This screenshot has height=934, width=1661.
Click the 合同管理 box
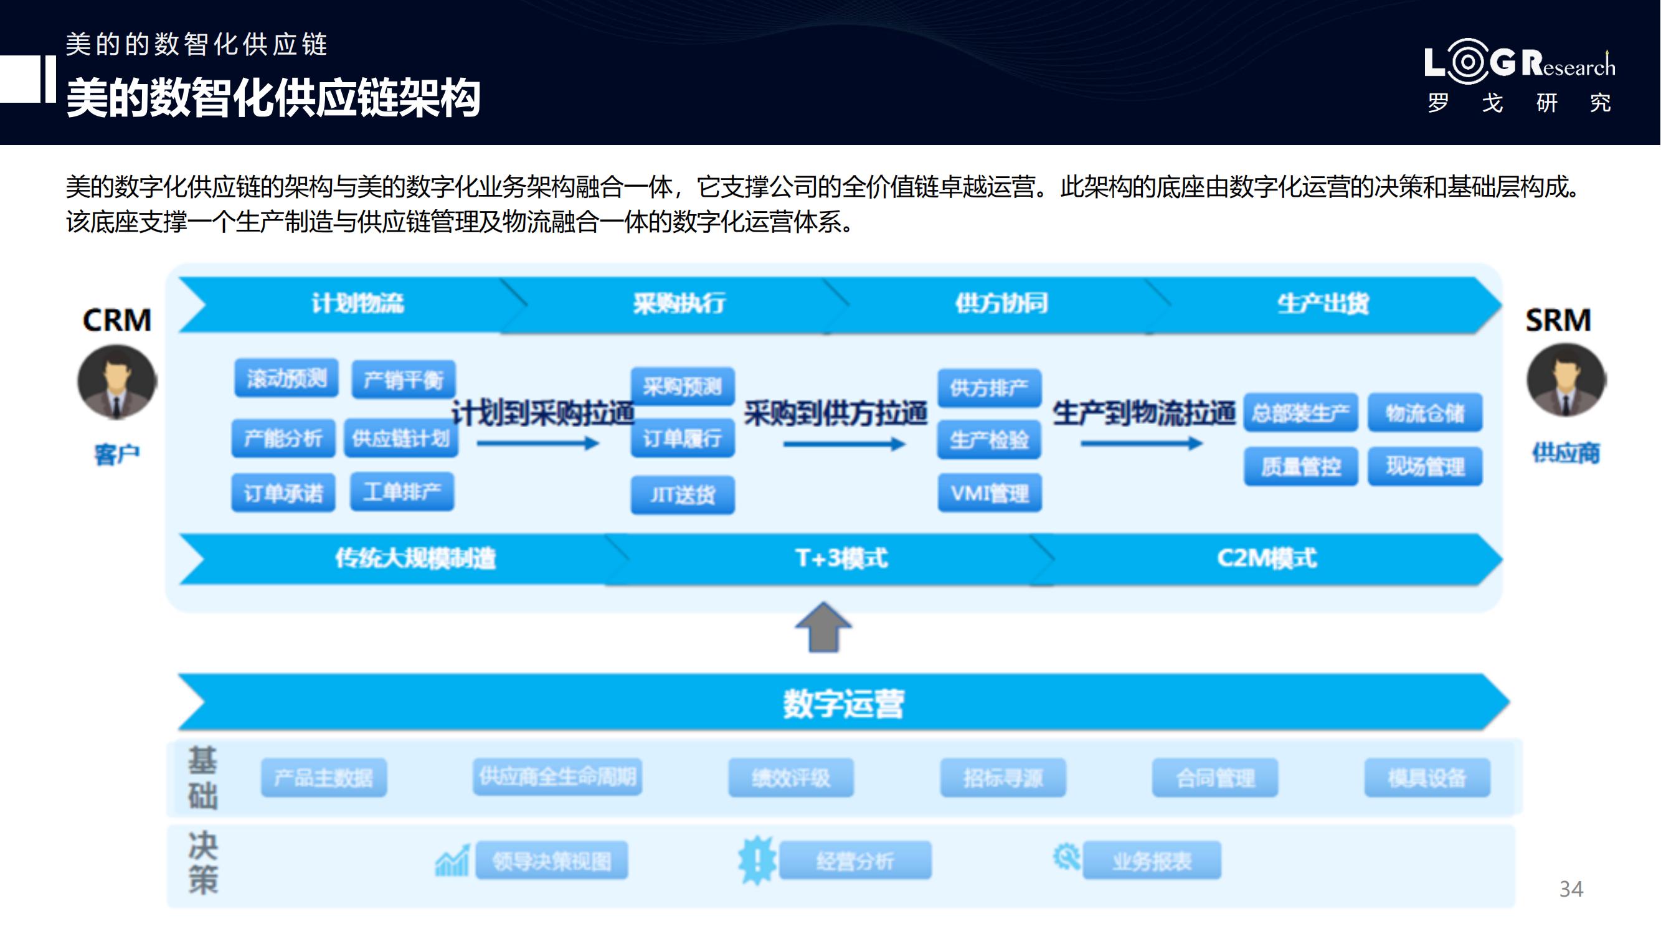[1215, 778]
